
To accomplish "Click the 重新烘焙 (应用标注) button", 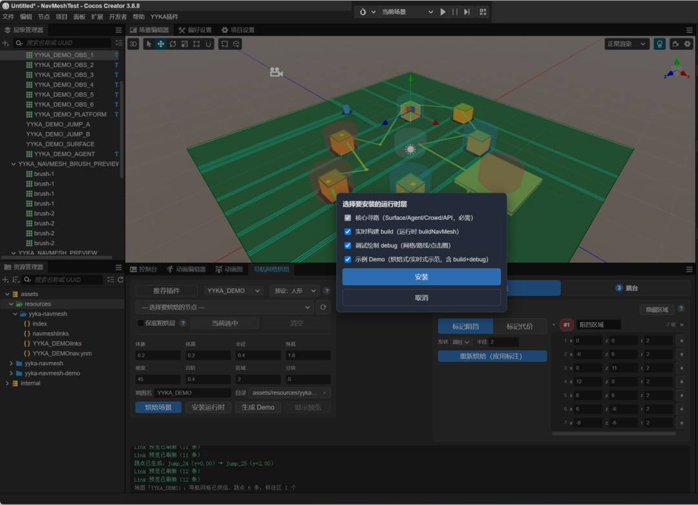I will [x=492, y=356].
